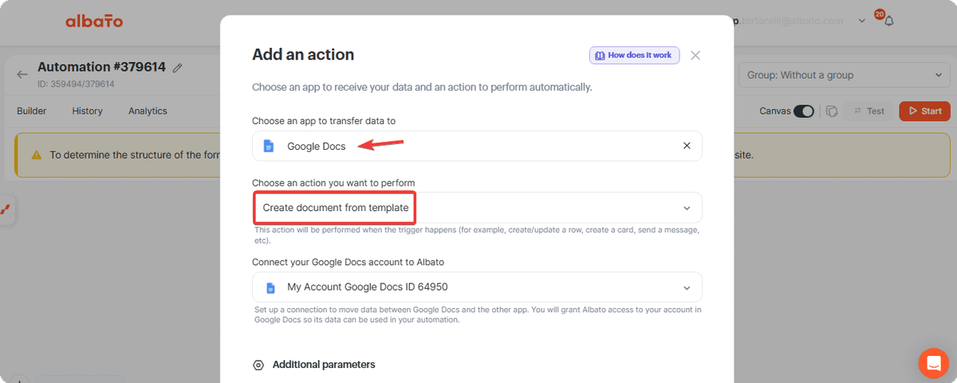Click the Albato logo
The width and height of the screenshot is (957, 383).
(x=94, y=21)
